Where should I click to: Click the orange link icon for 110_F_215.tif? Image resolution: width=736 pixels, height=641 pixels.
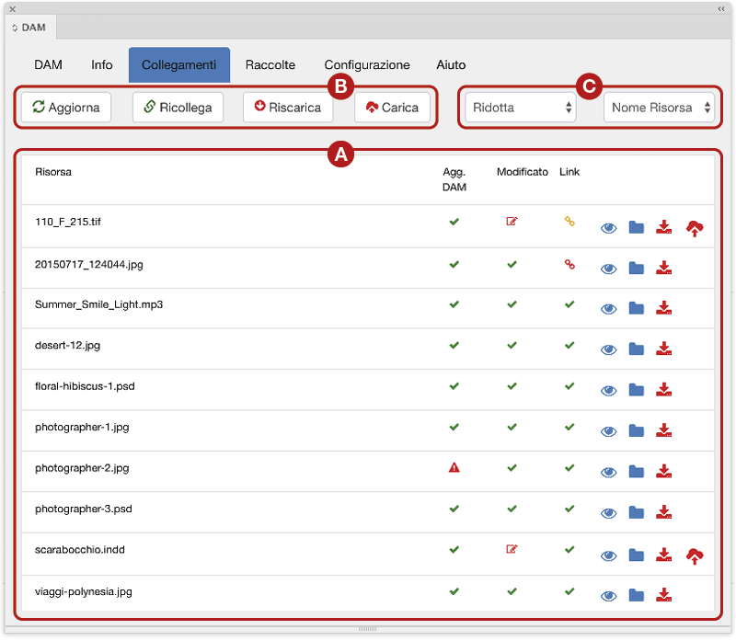569,222
